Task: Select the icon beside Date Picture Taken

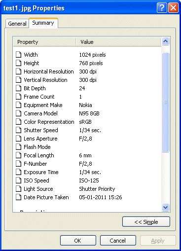Action: (19, 197)
